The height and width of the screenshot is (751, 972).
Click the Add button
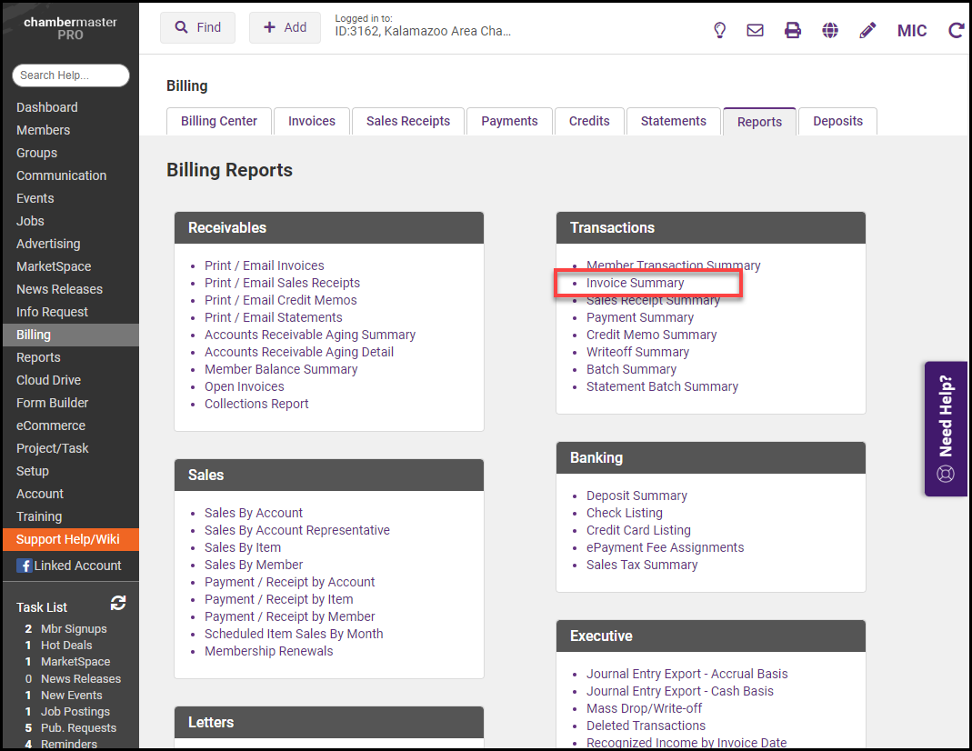[285, 27]
